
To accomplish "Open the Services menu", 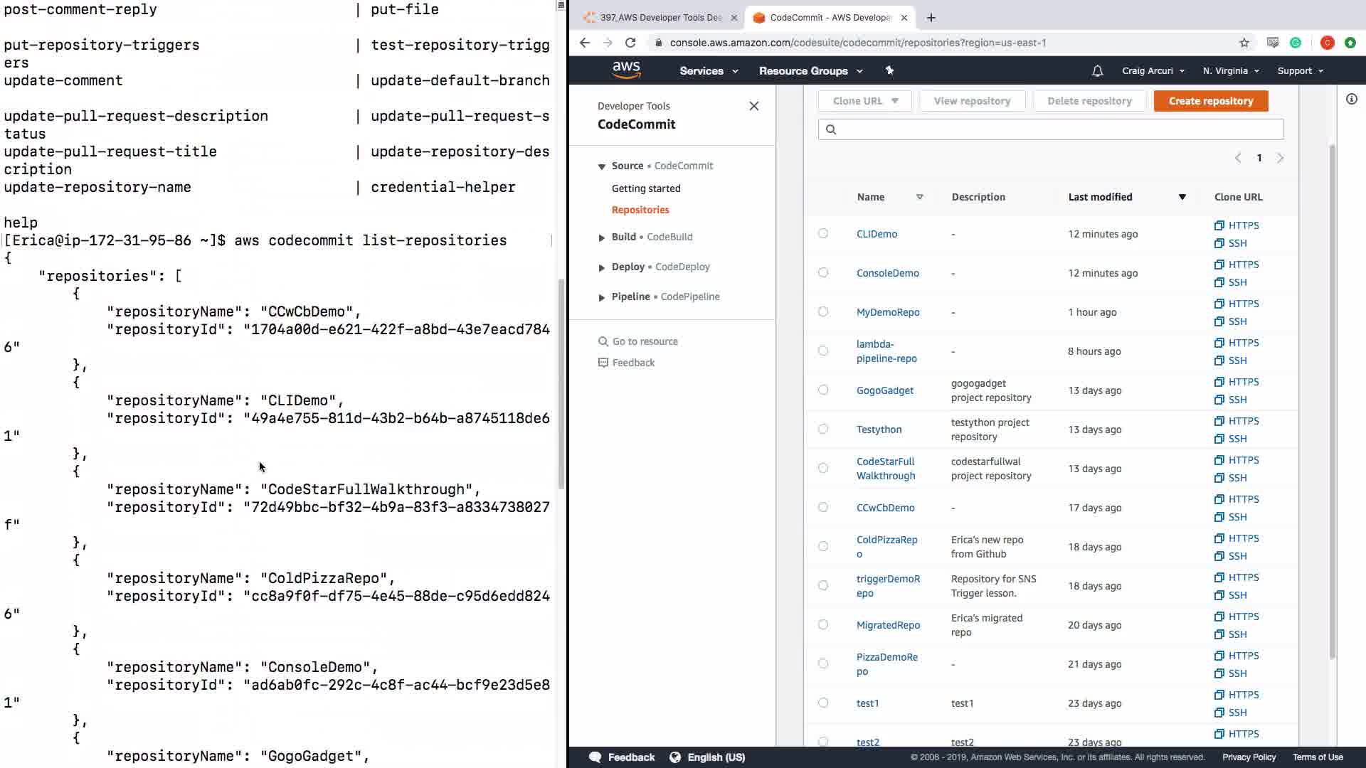I will point(708,70).
